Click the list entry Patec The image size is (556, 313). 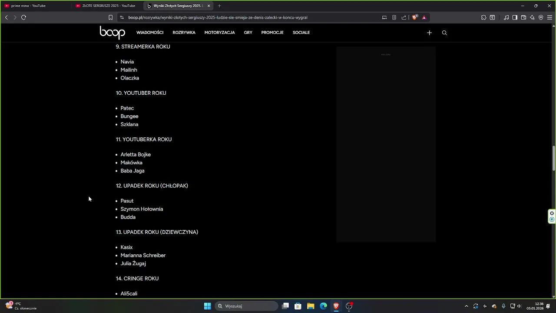click(127, 108)
